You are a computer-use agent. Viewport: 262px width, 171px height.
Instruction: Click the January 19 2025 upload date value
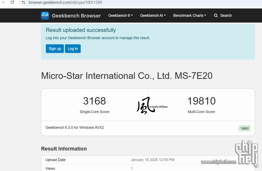(x=153, y=160)
